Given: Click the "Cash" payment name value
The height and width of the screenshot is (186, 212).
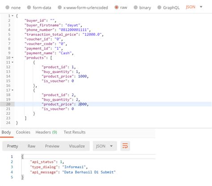Looking at the screenshot, I should [x=65, y=53].
